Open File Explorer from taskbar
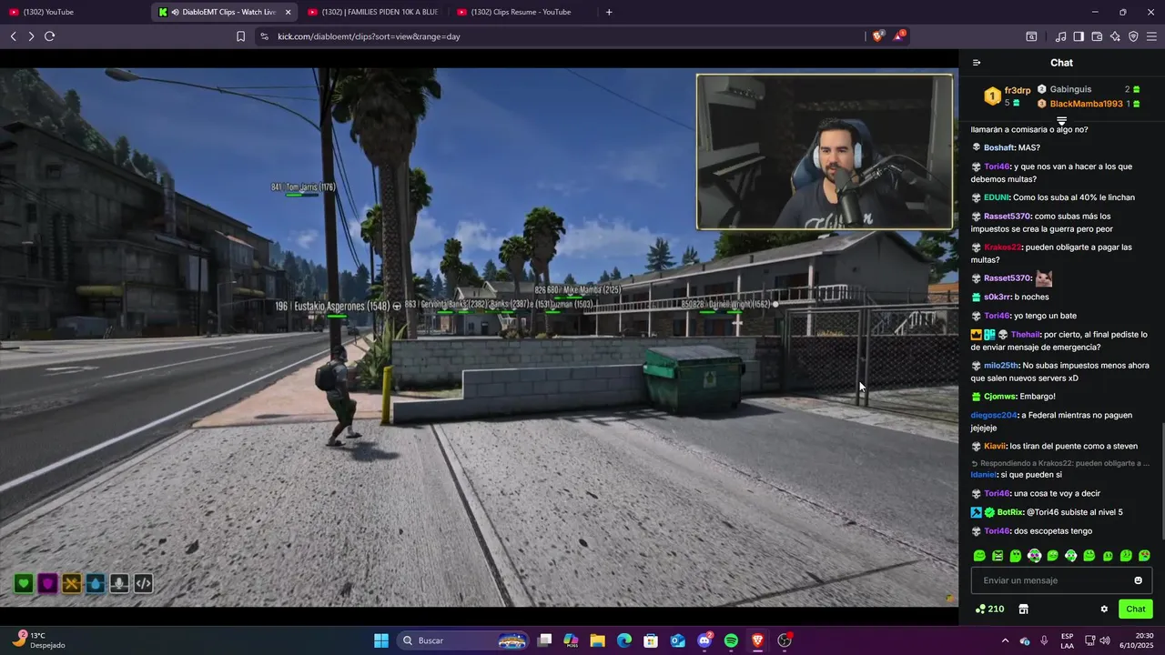This screenshot has height=655, width=1165. (x=597, y=640)
